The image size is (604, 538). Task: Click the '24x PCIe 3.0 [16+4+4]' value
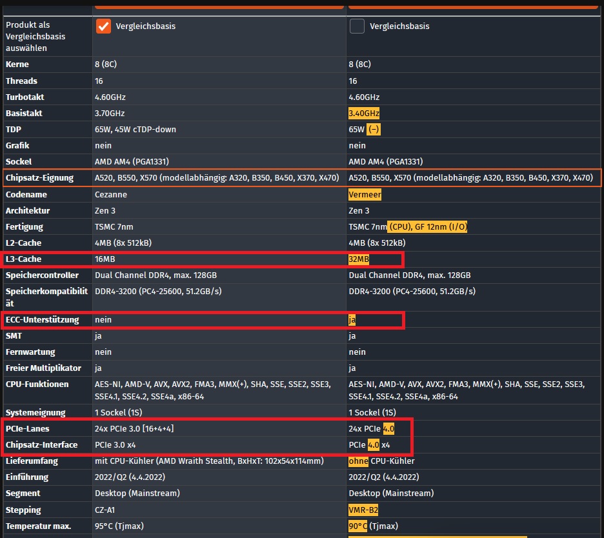(x=134, y=428)
